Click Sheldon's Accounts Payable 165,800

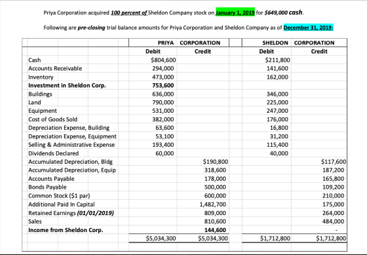334,179
